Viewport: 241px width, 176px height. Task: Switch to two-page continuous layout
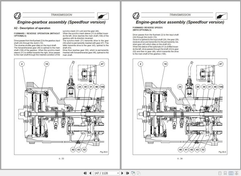pos(236,173)
